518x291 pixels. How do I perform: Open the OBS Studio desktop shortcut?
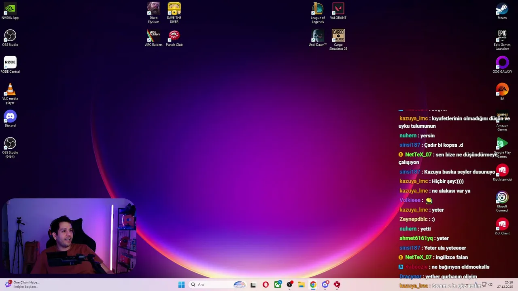pos(10,38)
